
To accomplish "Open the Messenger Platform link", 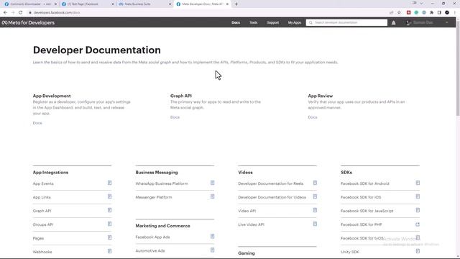I will 154,197.
